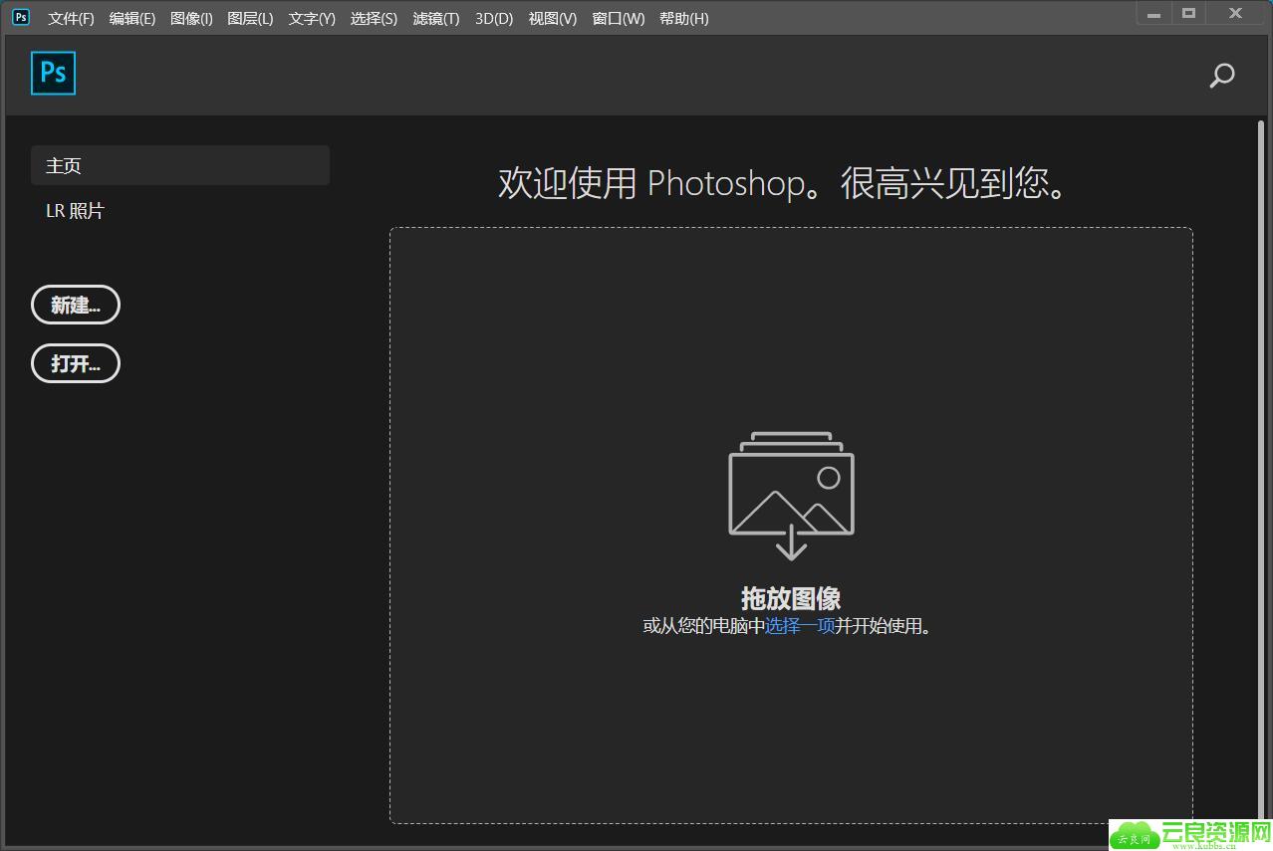This screenshot has height=851, width=1273.
Task: Select the 主页 tab in the sidebar
Action: (x=179, y=165)
